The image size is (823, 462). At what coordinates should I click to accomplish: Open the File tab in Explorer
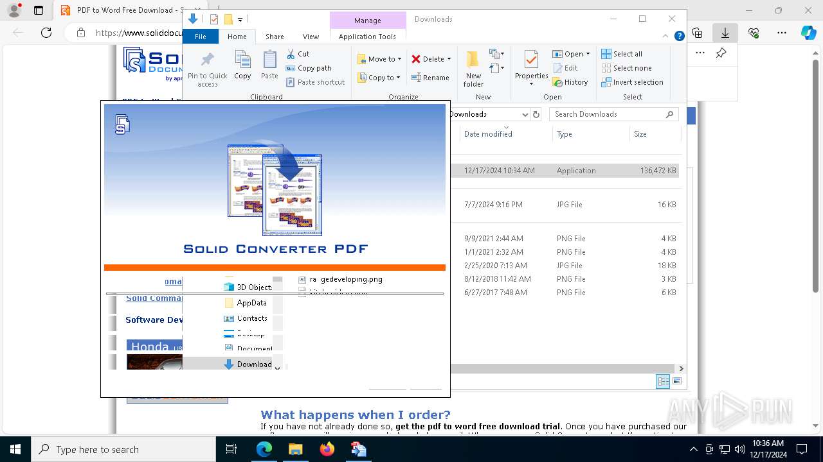point(201,37)
